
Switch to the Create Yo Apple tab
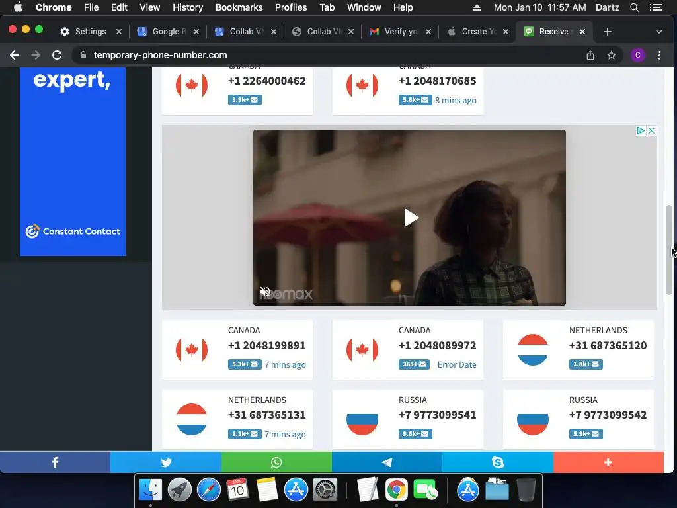(479, 32)
